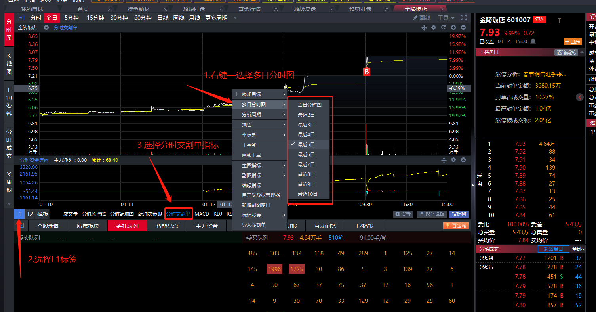Click the move icon in the main chart header
This screenshot has height=312, width=596.
(x=424, y=27)
